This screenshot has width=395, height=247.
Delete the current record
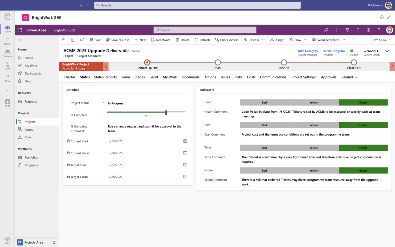[182, 40]
